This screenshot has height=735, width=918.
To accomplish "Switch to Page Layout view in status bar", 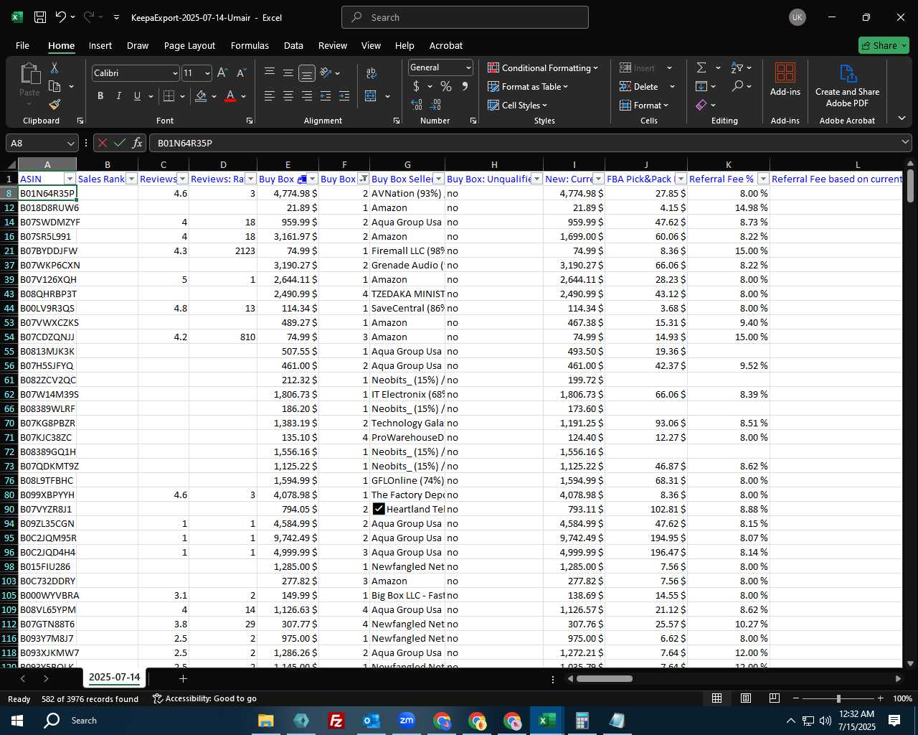I will click(746, 698).
